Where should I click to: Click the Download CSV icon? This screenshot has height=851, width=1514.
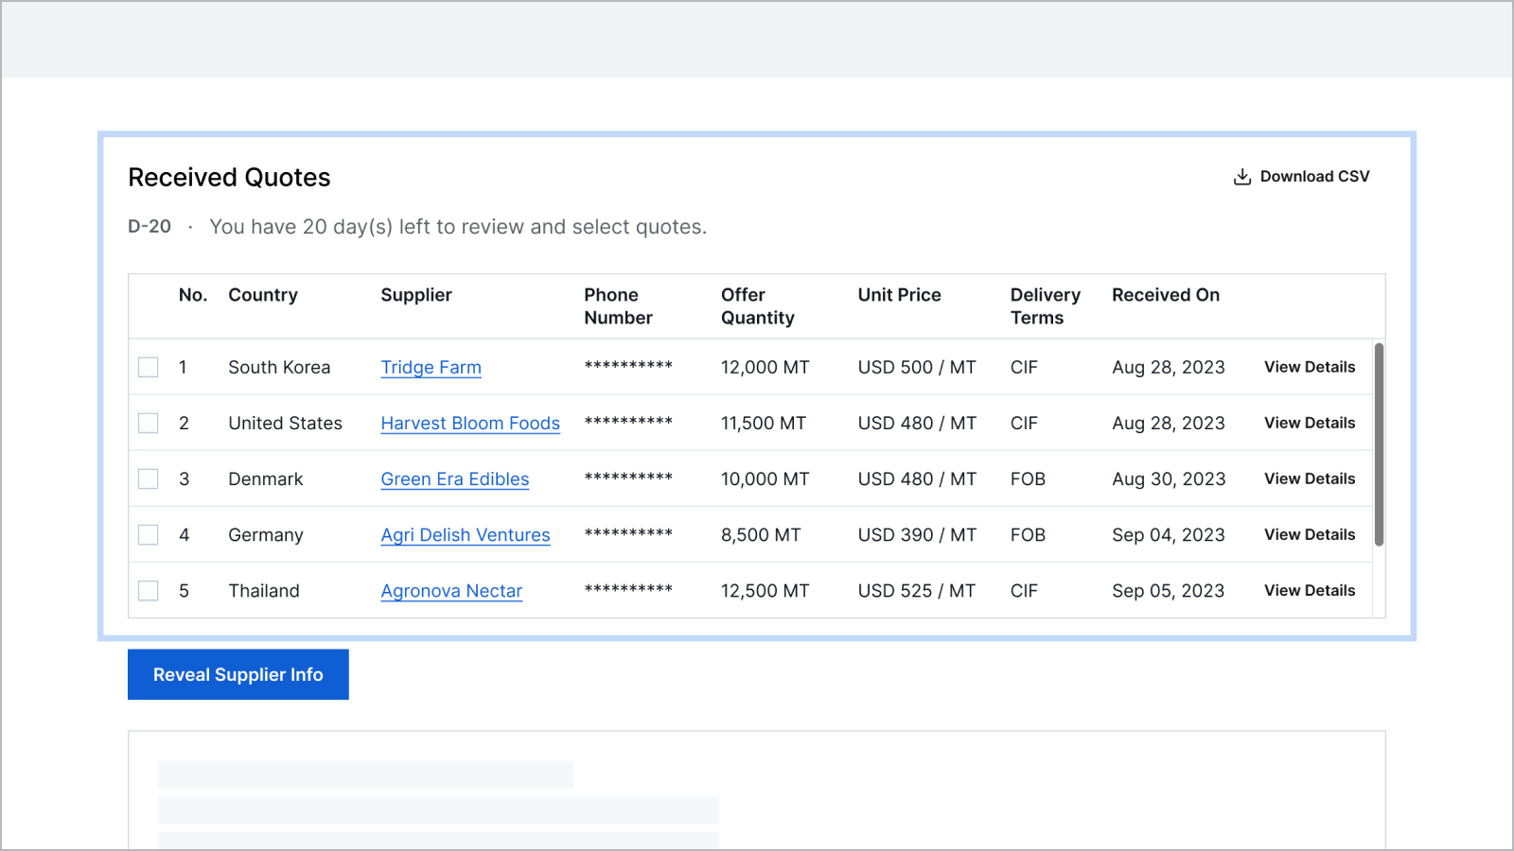point(1241,177)
